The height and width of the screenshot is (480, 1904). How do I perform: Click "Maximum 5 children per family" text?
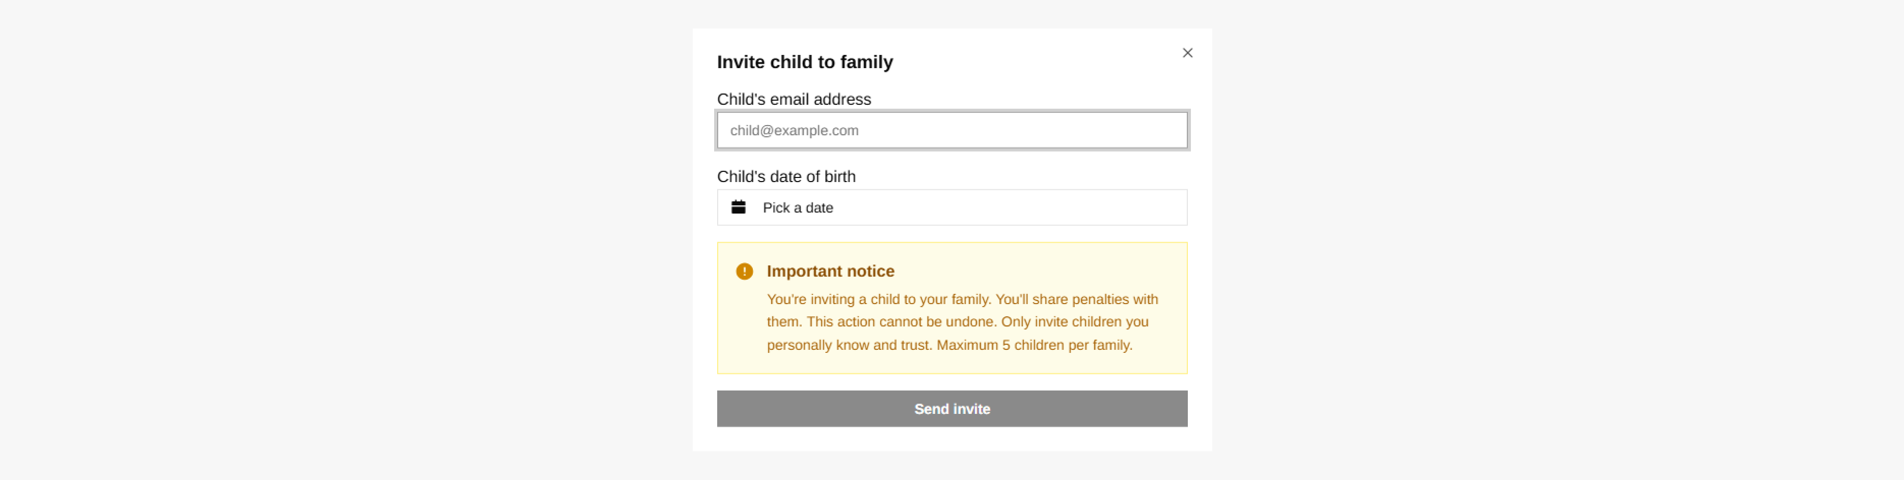[x=1034, y=345]
